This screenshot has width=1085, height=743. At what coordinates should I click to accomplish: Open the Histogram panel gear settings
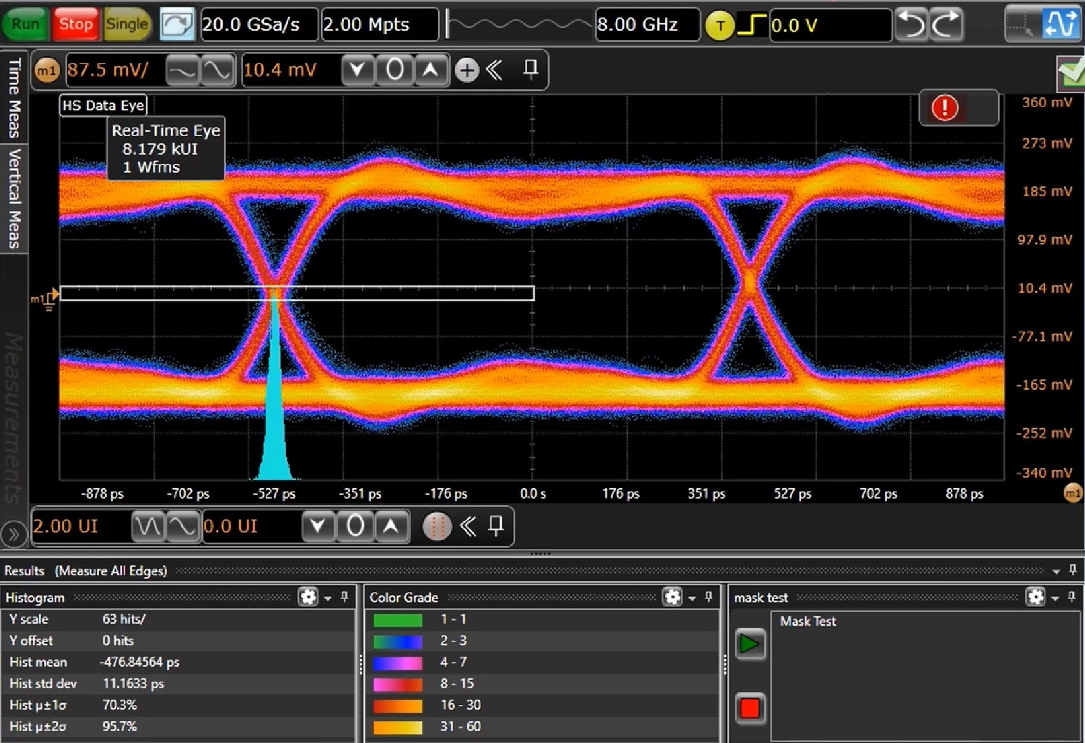(308, 597)
